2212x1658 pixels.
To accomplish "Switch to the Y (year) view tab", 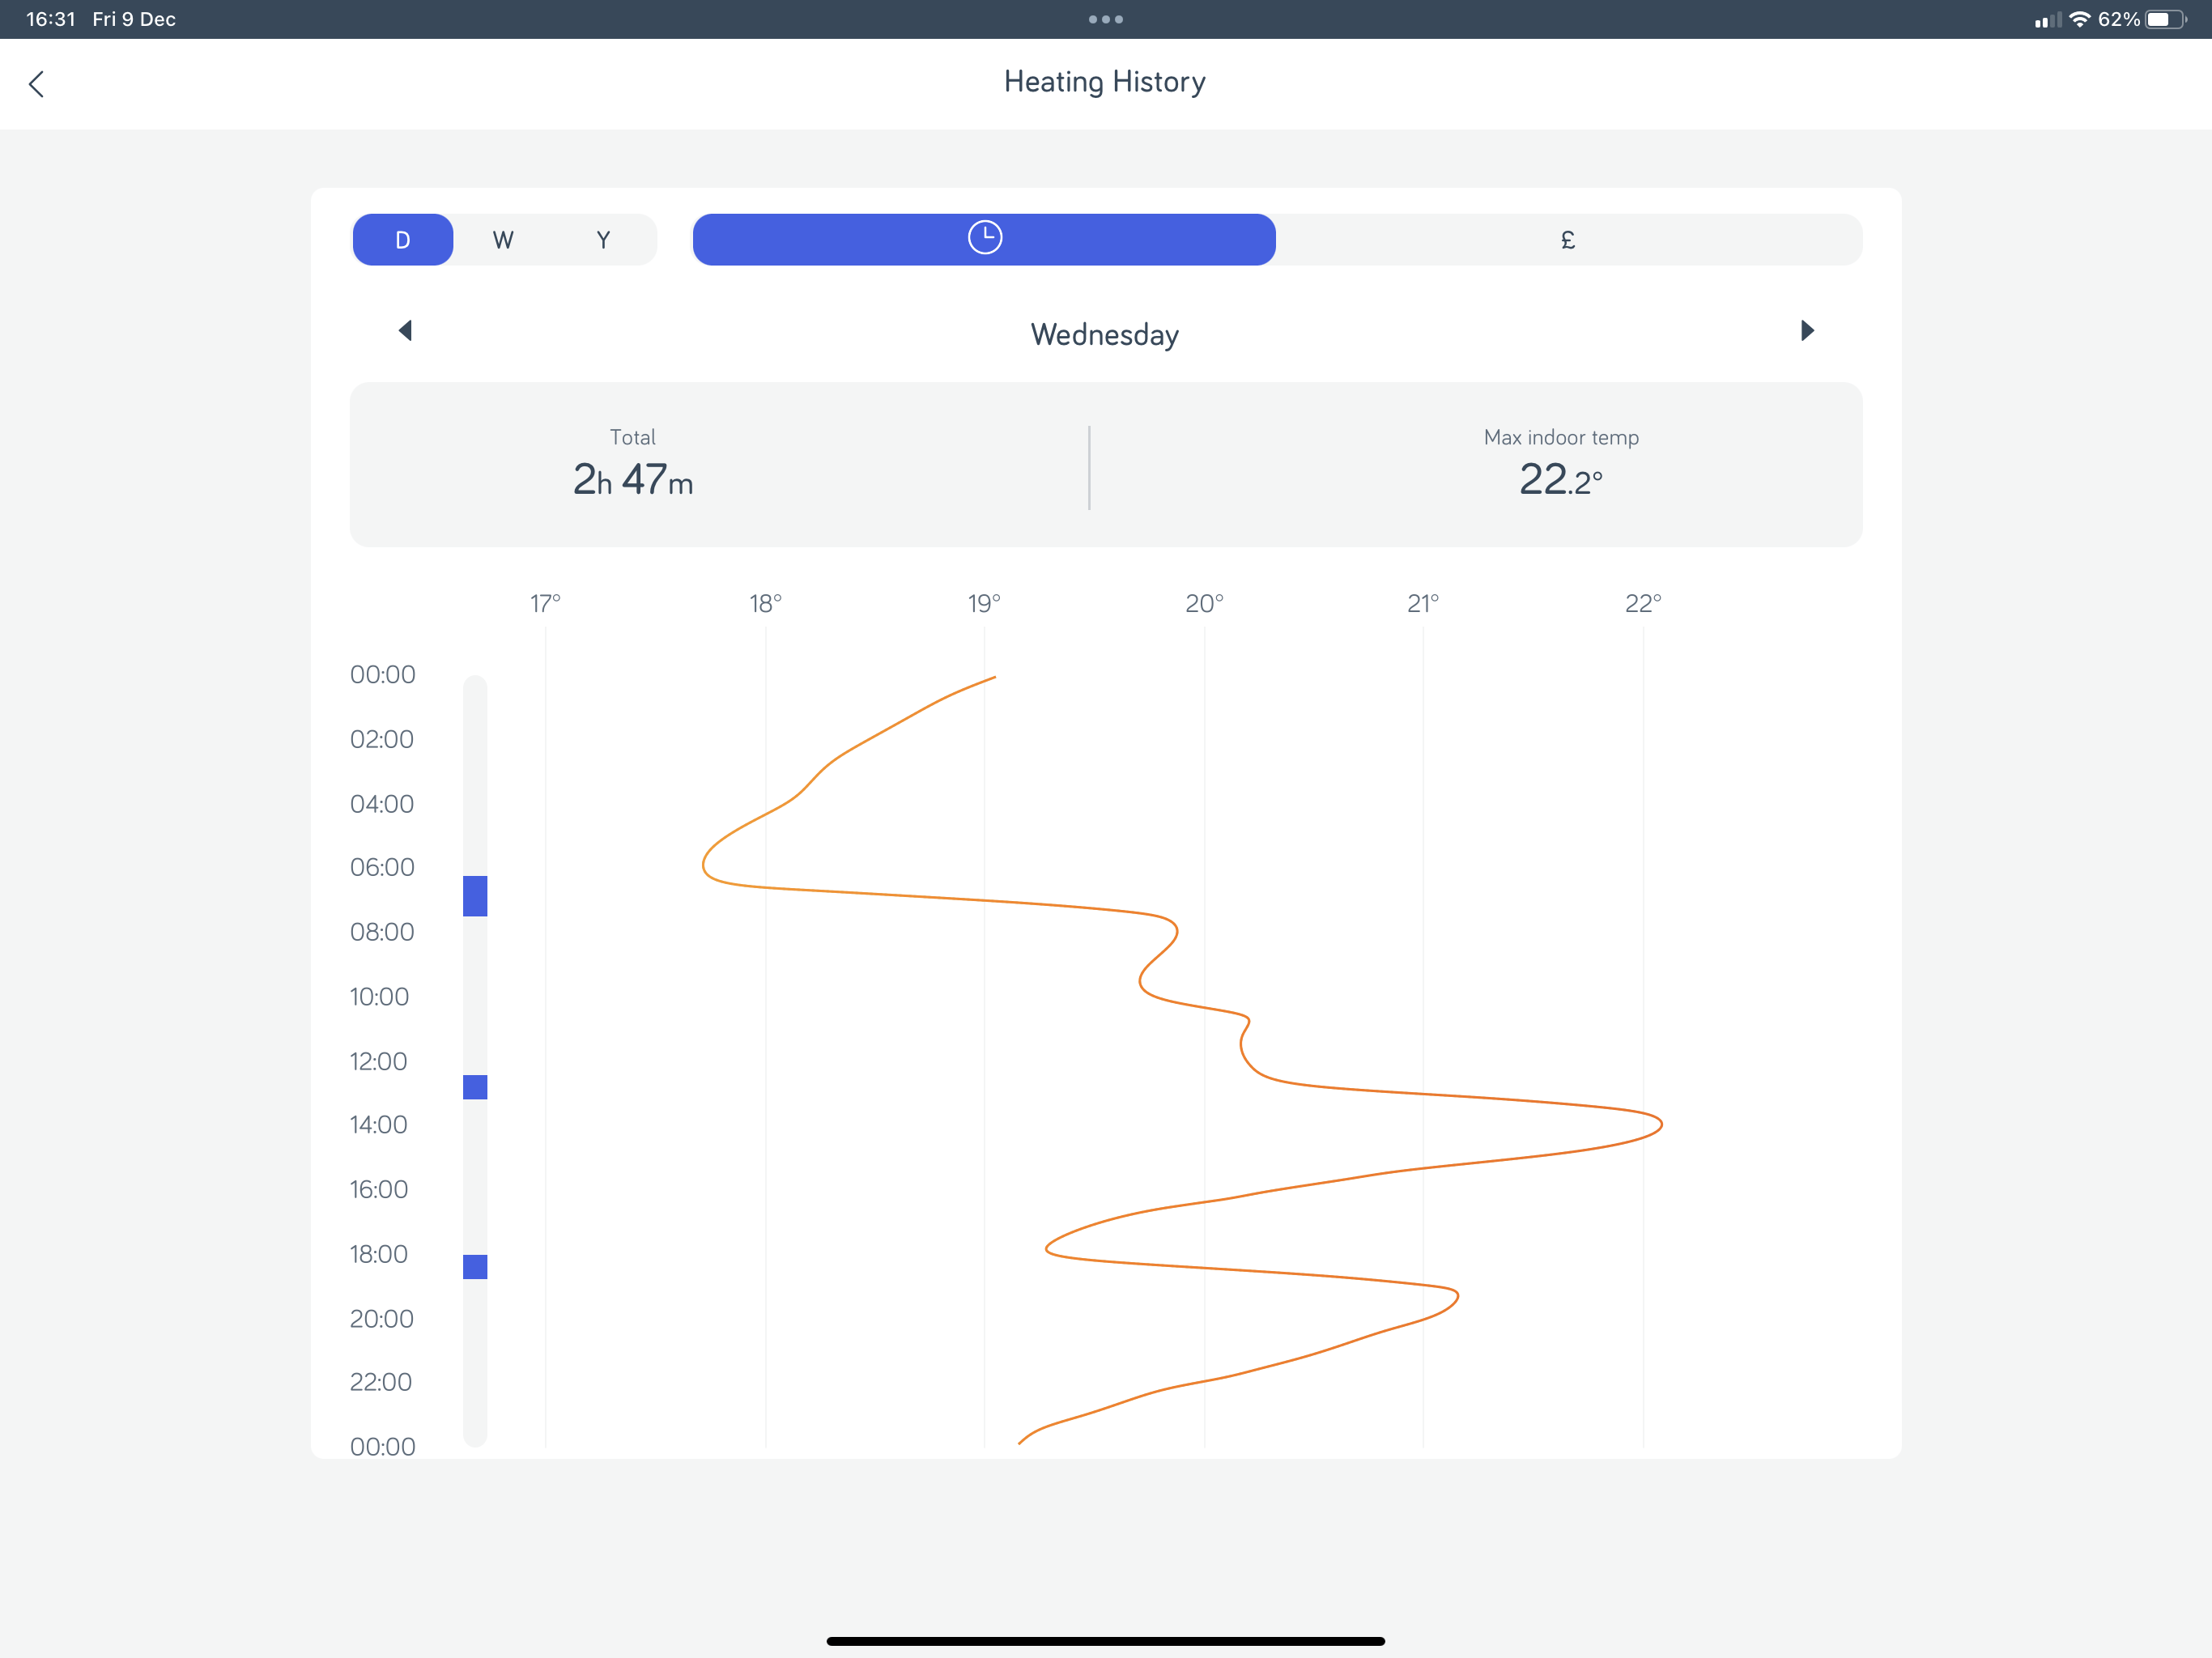I will pos(603,240).
